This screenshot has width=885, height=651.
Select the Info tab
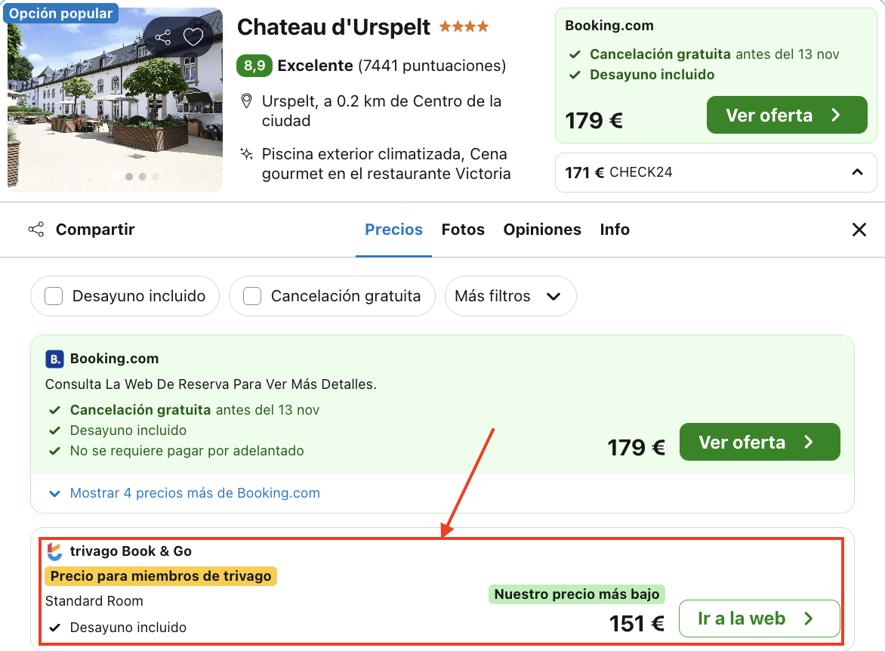point(615,230)
